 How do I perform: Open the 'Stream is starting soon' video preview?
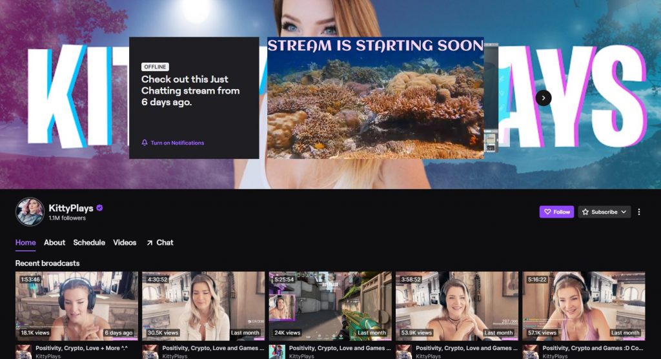(x=375, y=98)
